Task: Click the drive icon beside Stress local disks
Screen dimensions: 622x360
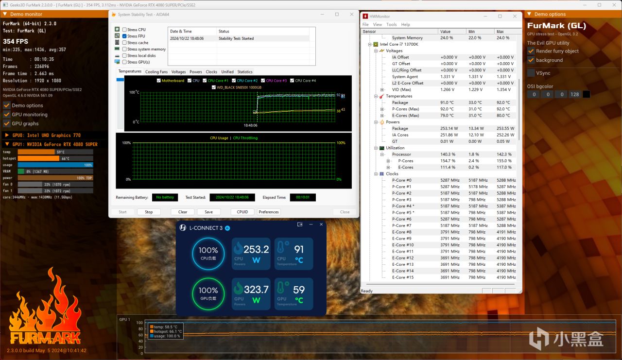Action: (x=118, y=56)
